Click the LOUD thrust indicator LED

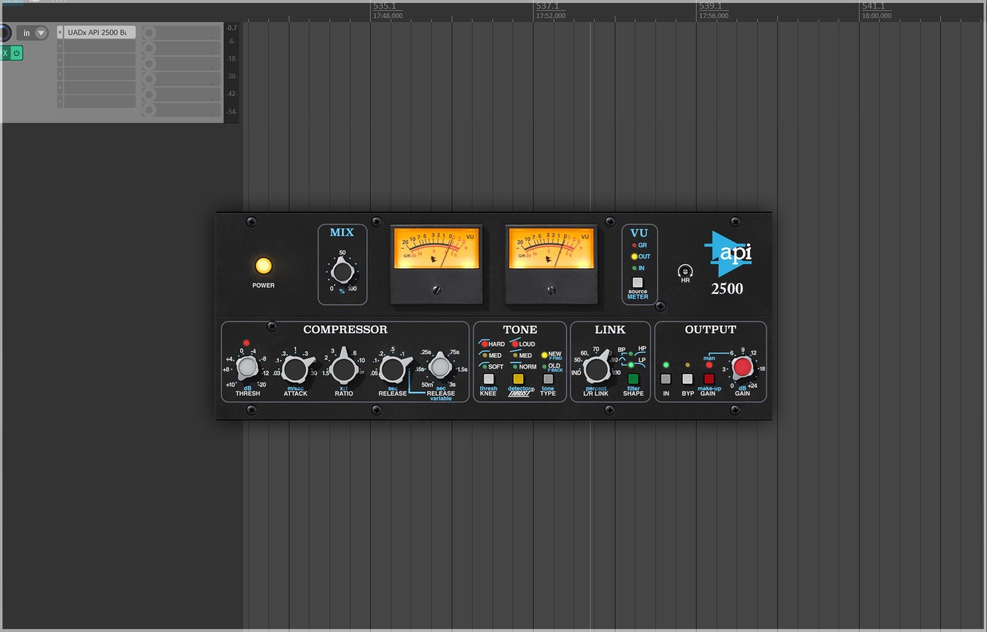(515, 344)
